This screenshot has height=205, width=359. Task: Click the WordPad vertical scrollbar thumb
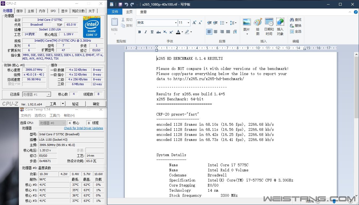356,88
